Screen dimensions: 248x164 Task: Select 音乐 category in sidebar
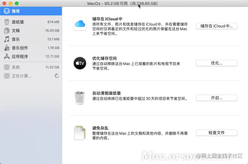32,39
